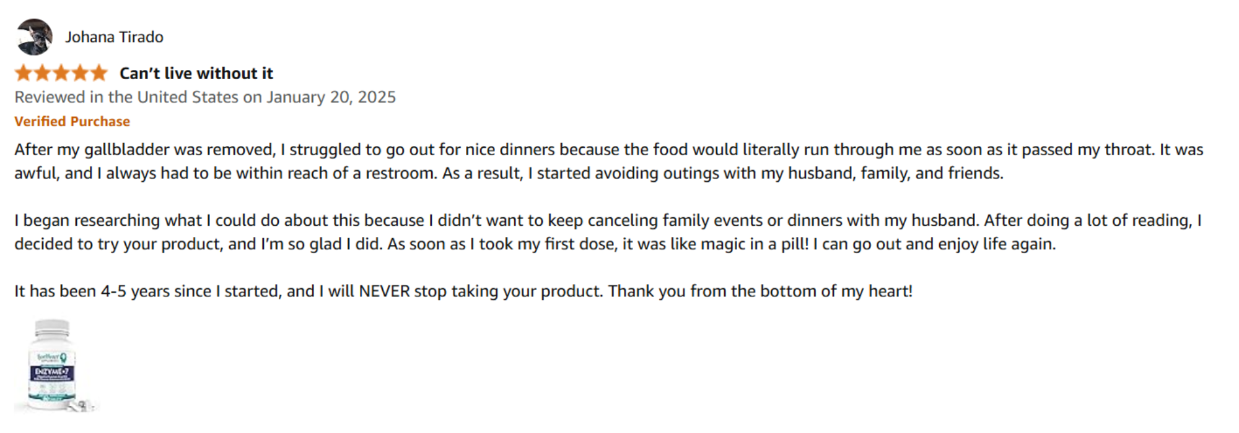
Task: Click the Reviewed in the United States text
Action: pyautogui.click(x=126, y=97)
